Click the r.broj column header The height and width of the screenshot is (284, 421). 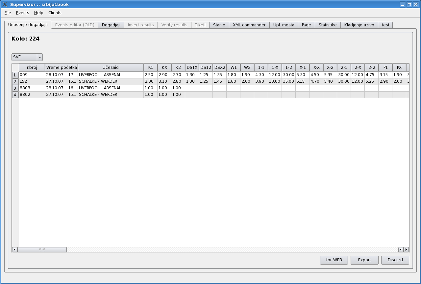pyautogui.click(x=32, y=68)
